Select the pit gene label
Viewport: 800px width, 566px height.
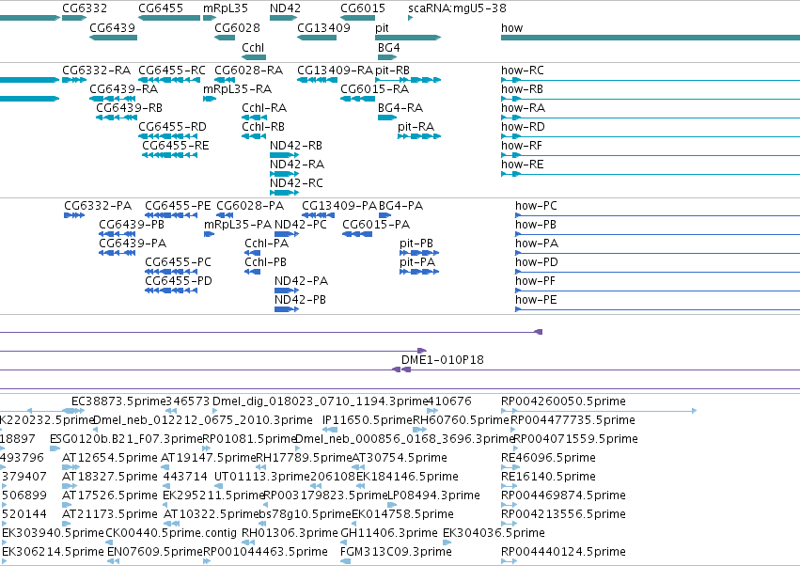382,28
